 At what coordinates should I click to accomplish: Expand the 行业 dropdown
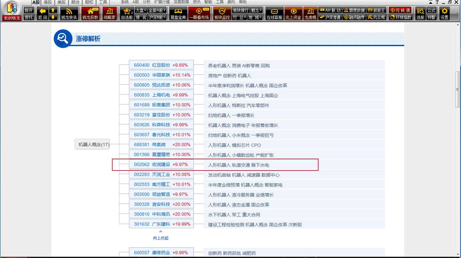[x=239, y=17]
